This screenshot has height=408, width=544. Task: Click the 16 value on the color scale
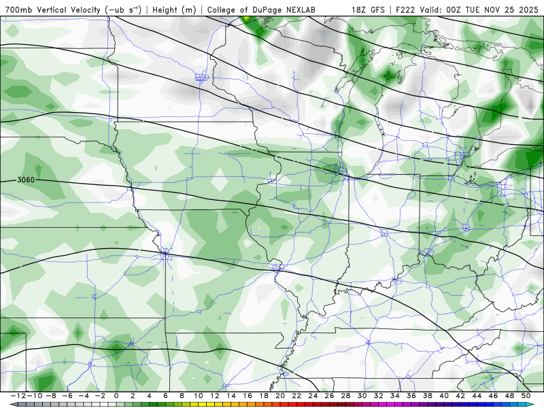coord(248,396)
